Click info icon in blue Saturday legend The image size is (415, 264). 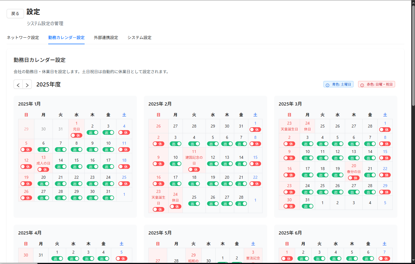coord(327,85)
